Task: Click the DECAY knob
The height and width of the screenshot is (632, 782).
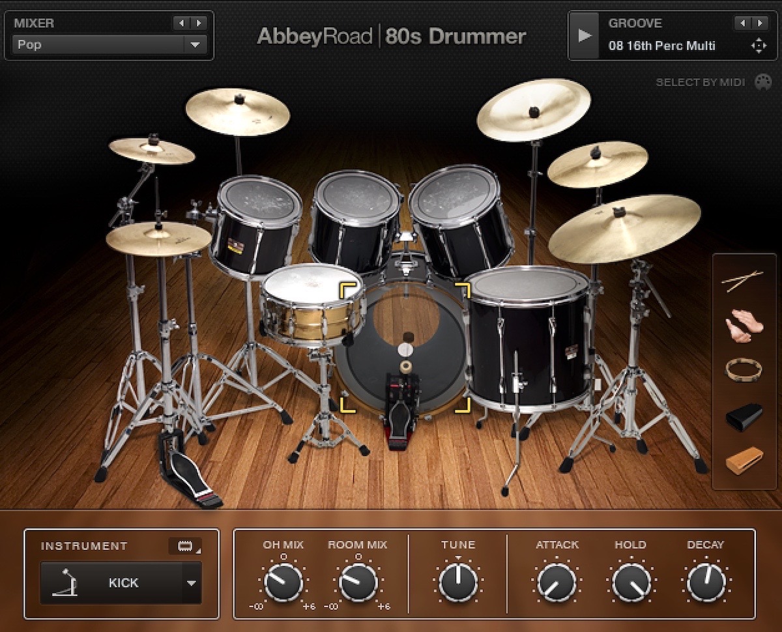Action: coord(706,582)
